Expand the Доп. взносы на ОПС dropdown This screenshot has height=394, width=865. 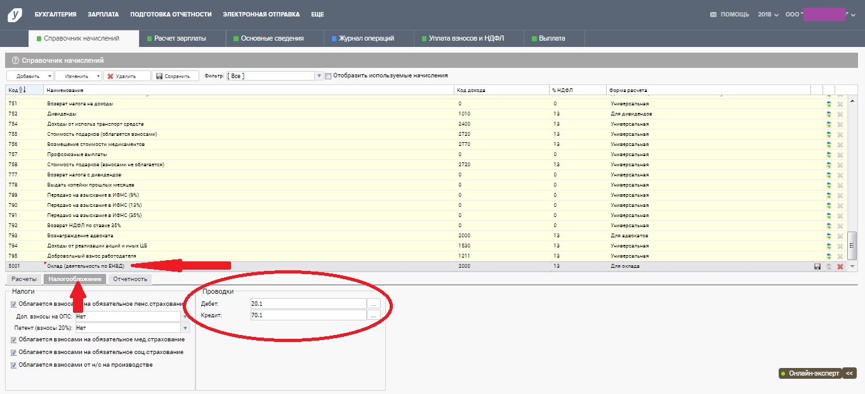(x=185, y=316)
